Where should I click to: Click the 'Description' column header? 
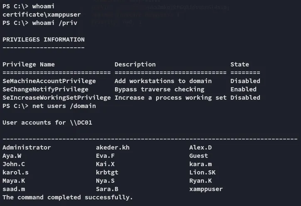pos(135,64)
